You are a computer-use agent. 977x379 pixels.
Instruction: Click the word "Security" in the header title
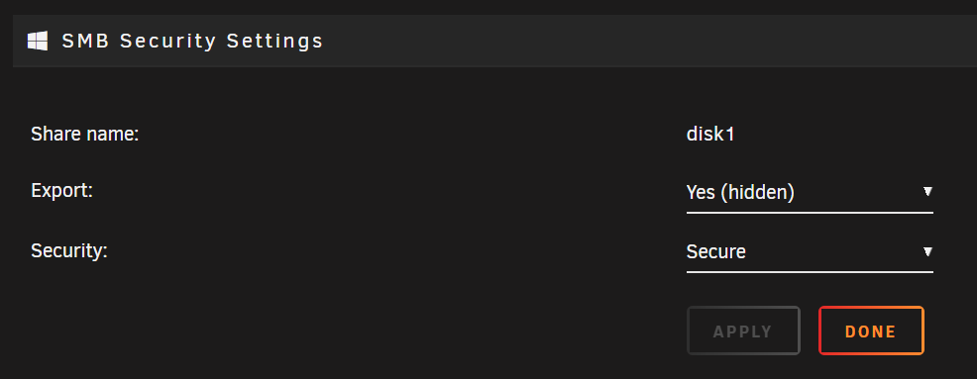click(168, 42)
